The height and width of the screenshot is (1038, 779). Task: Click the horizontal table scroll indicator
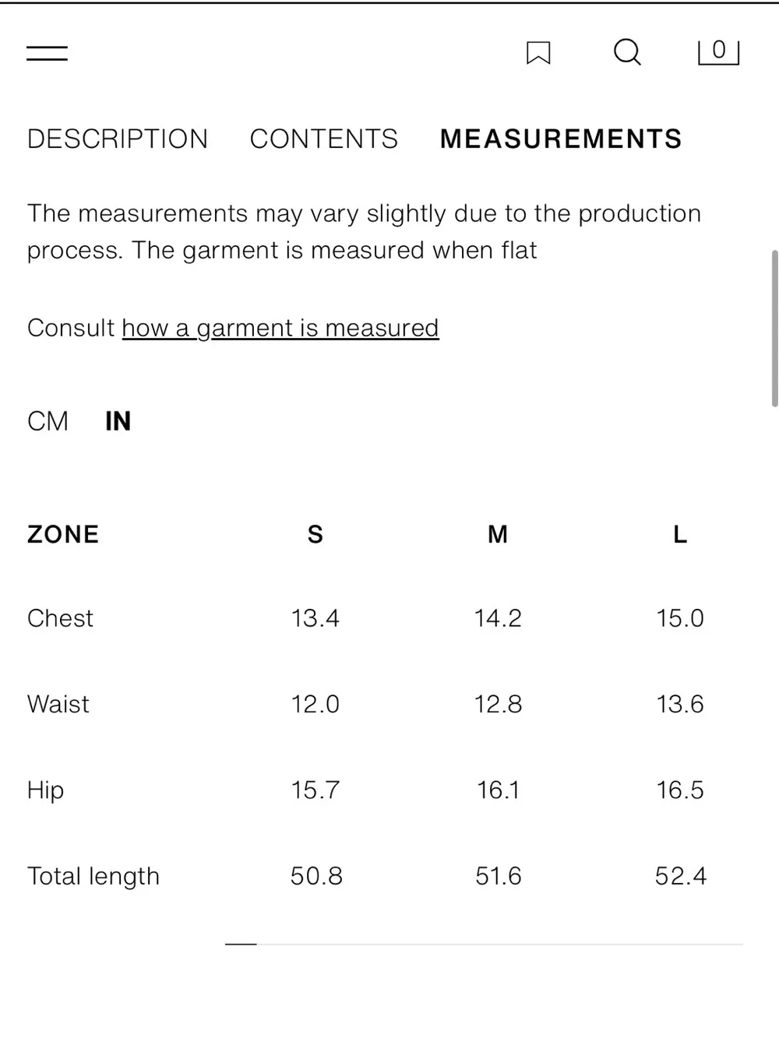(x=241, y=944)
